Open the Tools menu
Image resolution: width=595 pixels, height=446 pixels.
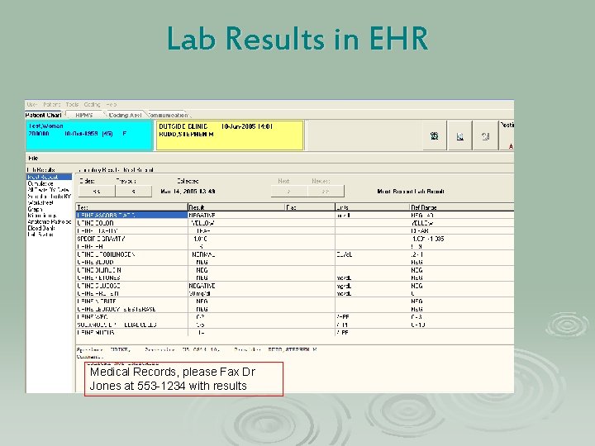tap(72, 104)
